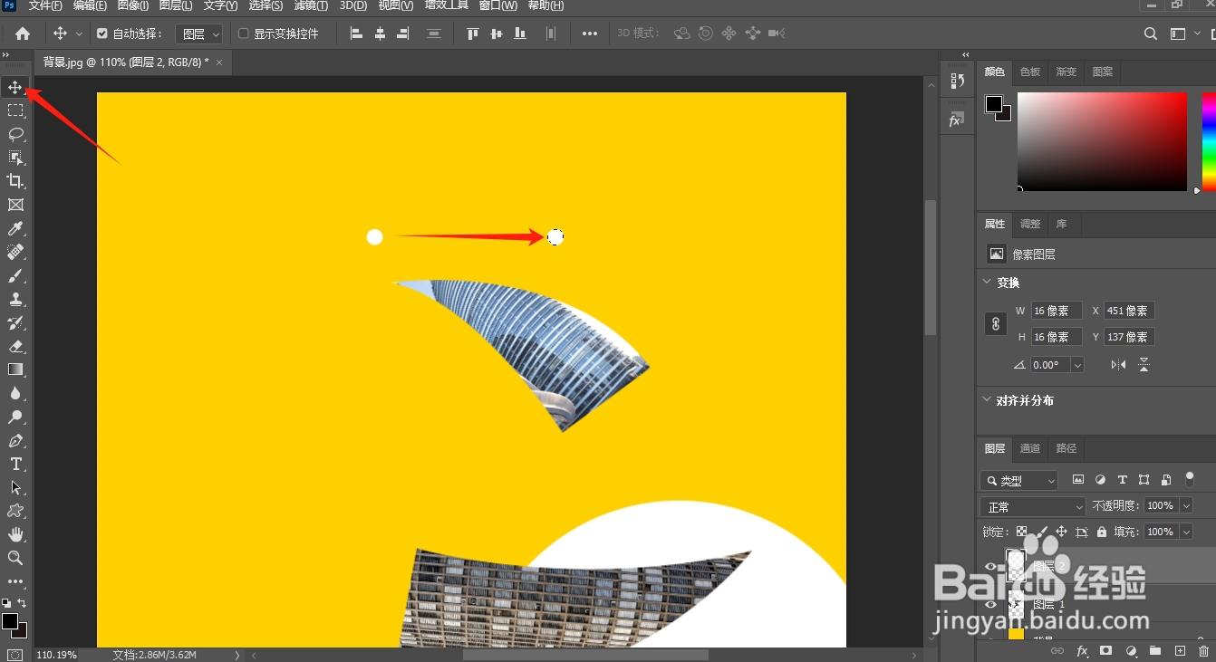Select the Dodge tool

(15, 417)
